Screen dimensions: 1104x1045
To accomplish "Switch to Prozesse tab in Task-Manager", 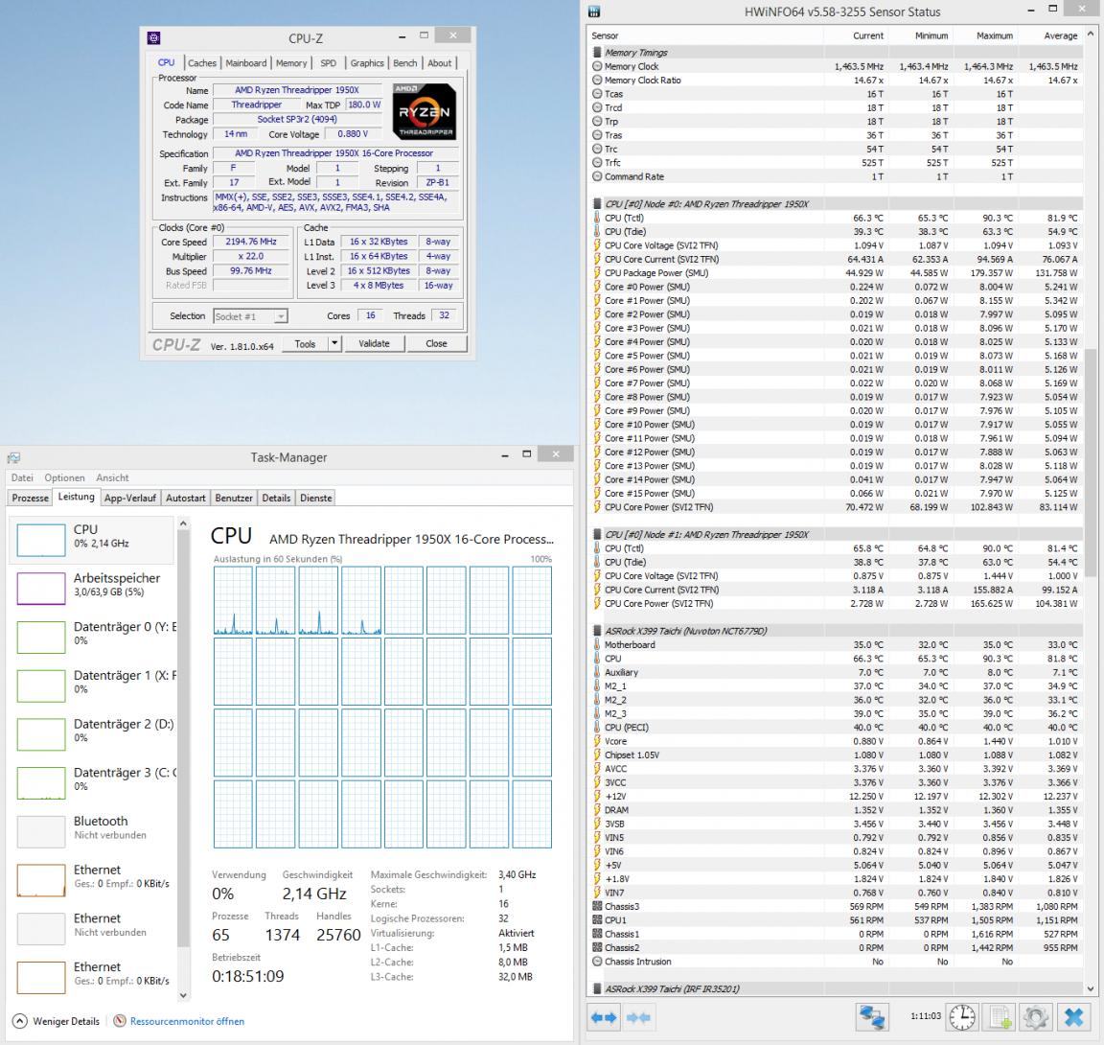I will (31, 498).
